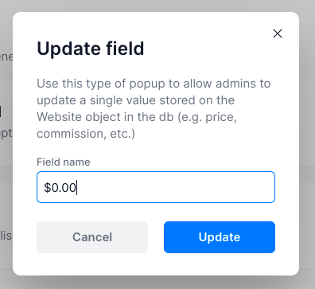Click the word commission in the description
Viewport: 315px width, 289px height.
69,134
